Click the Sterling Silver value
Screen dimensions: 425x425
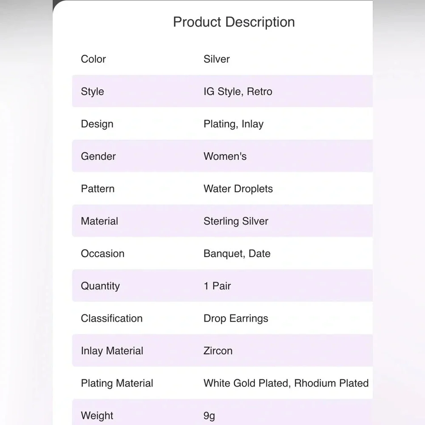(236, 221)
